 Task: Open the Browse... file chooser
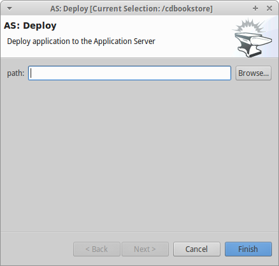coord(254,73)
